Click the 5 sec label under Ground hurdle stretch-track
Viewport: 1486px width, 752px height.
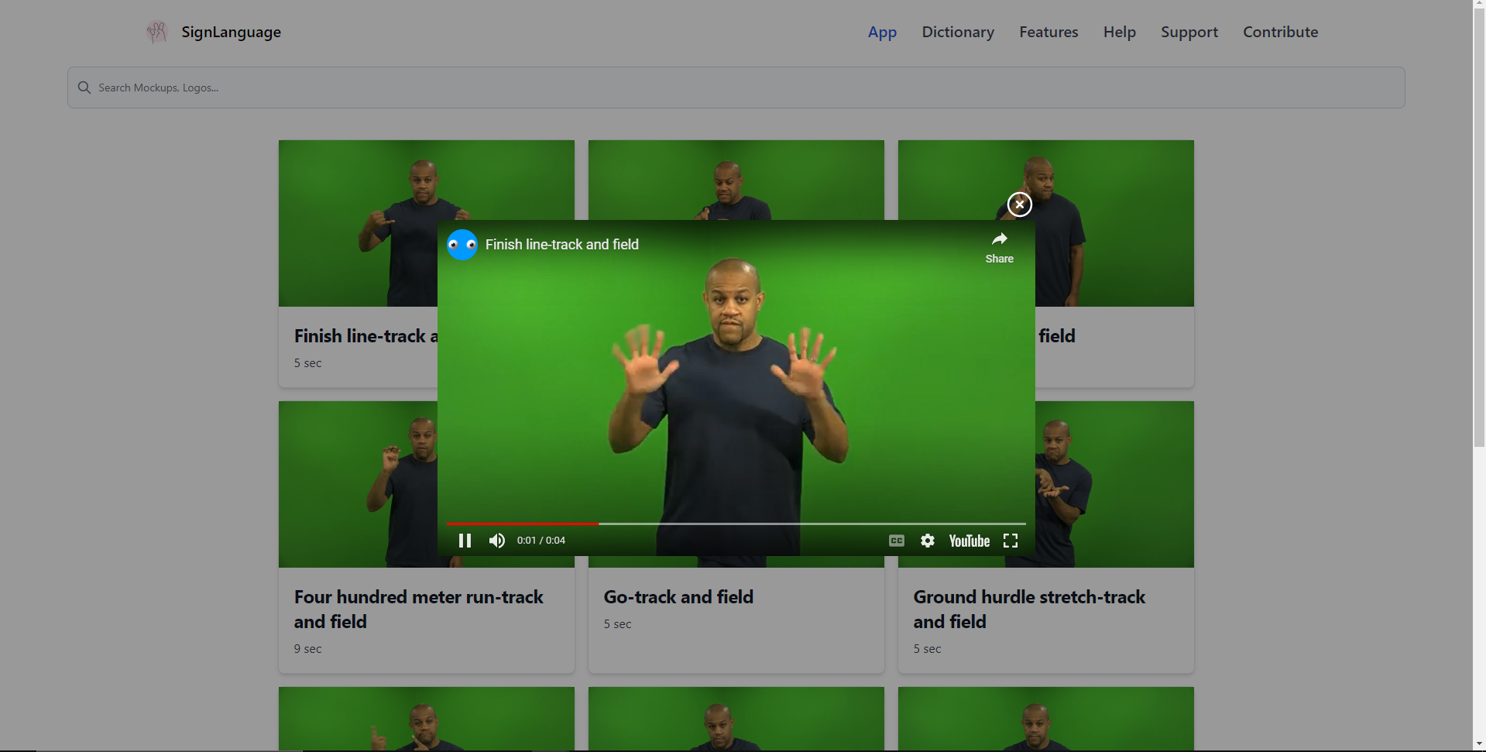pos(928,649)
